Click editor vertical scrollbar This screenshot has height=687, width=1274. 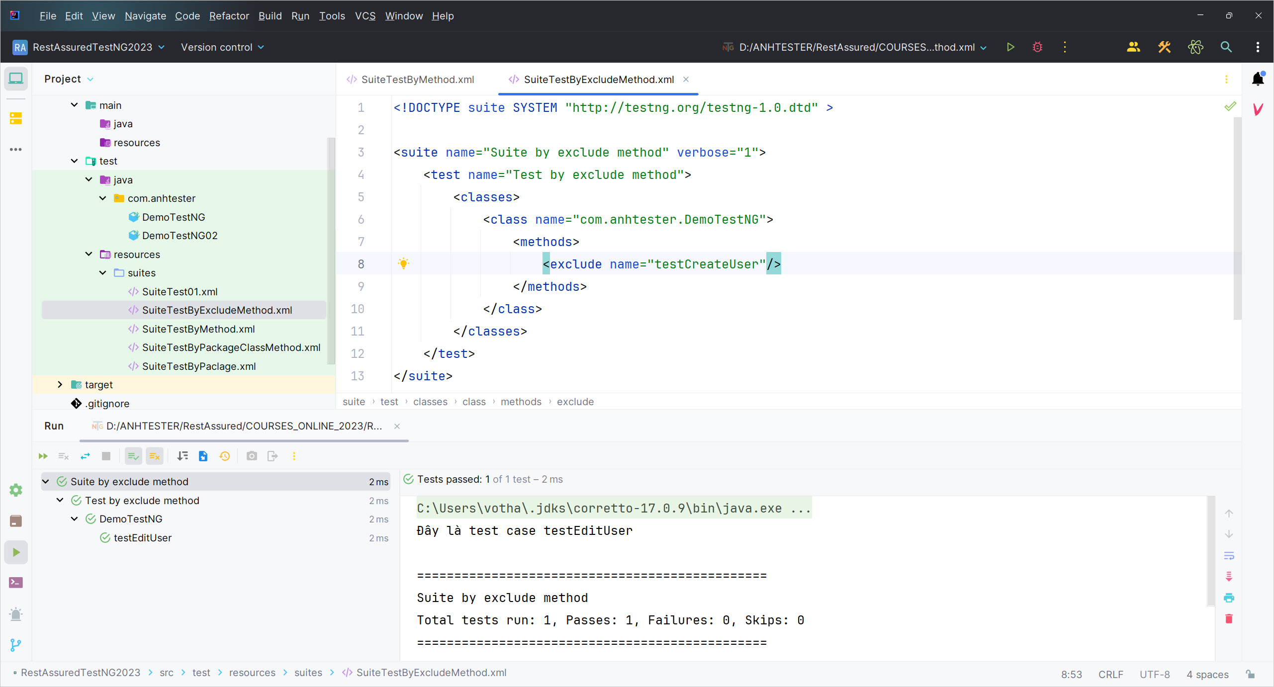click(x=1237, y=219)
